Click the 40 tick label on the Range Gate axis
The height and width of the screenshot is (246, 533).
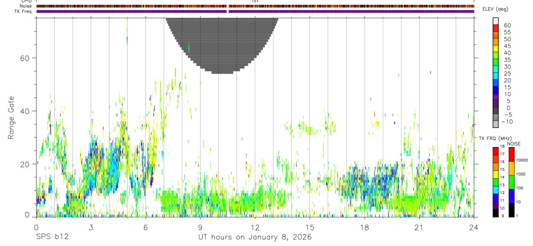24,111
